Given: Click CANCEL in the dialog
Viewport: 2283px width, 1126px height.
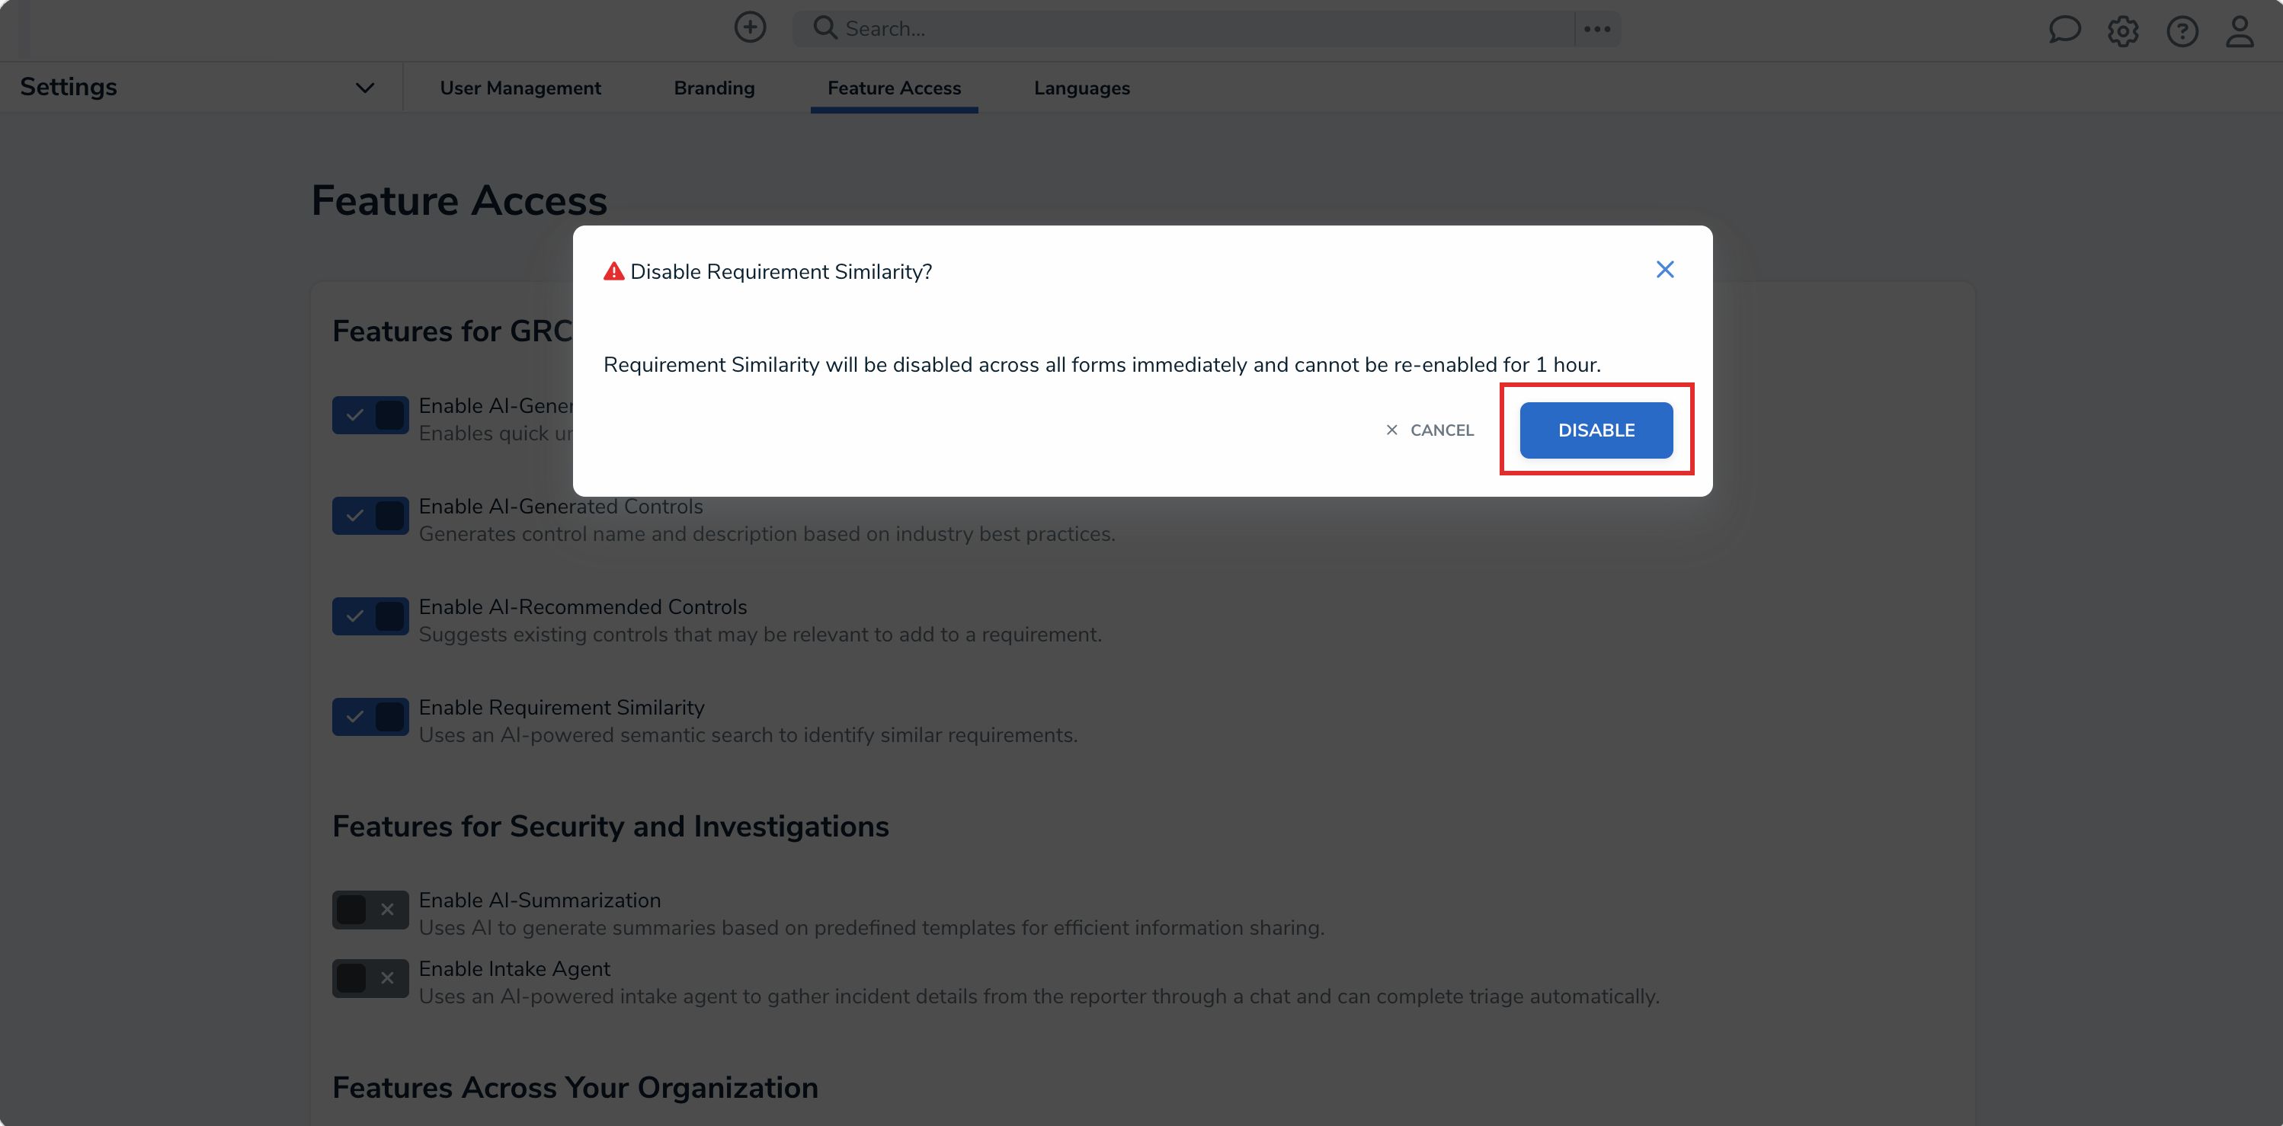Looking at the screenshot, I should [x=1430, y=430].
